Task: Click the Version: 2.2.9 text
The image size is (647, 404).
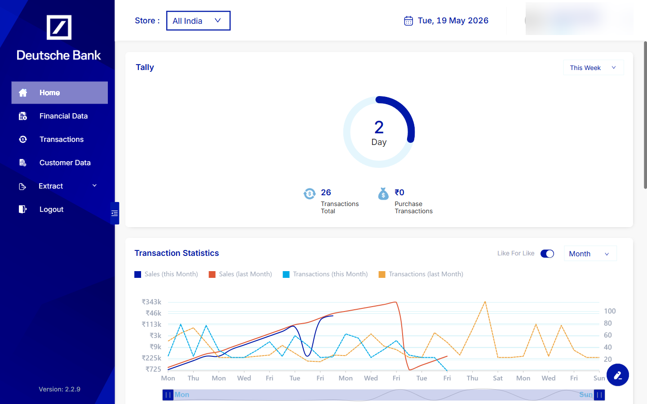Action: point(59,389)
